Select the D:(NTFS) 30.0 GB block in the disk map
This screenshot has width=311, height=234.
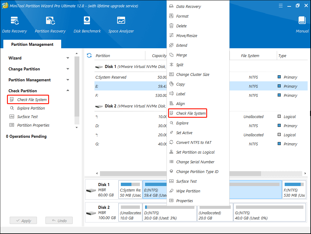click(x=170, y=212)
